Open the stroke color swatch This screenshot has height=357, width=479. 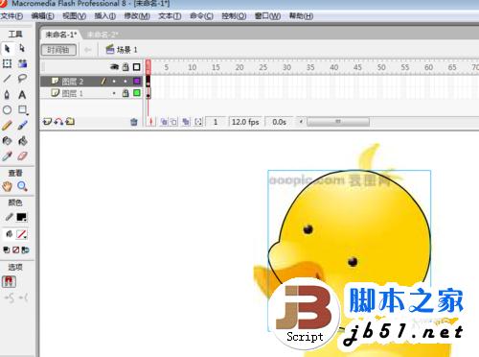(22, 218)
